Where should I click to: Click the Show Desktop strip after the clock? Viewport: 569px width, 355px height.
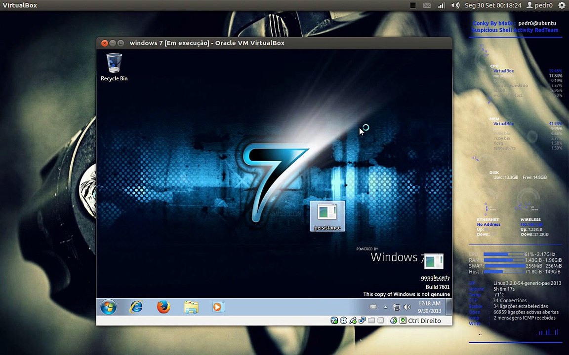pos(449,307)
